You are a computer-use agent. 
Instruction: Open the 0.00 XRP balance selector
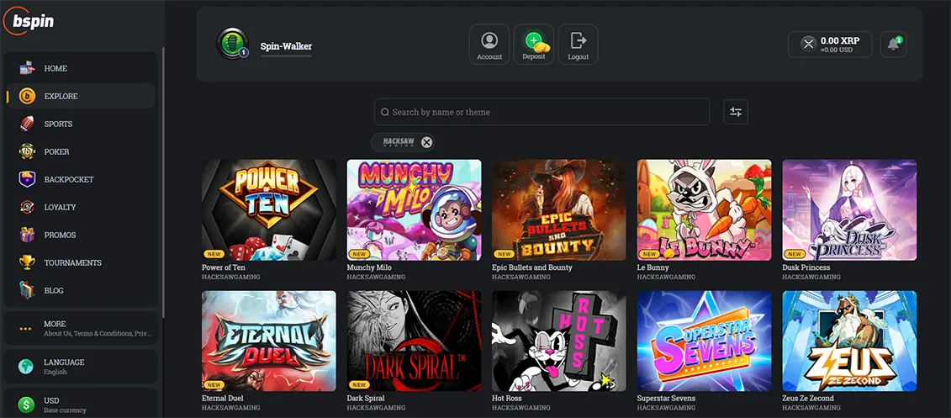830,45
